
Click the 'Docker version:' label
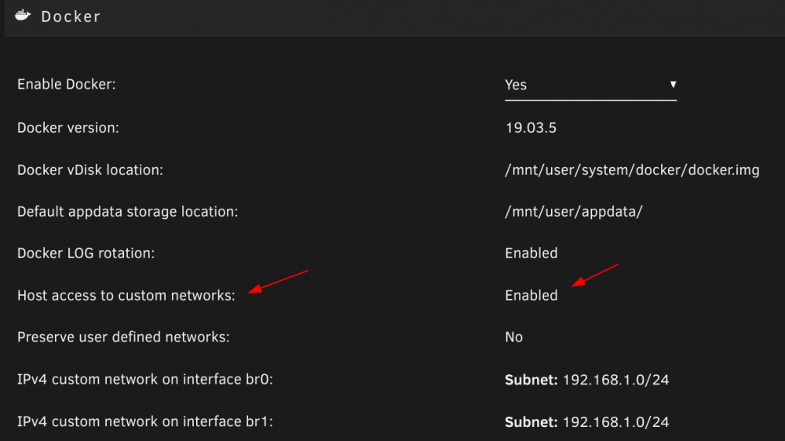point(68,128)
